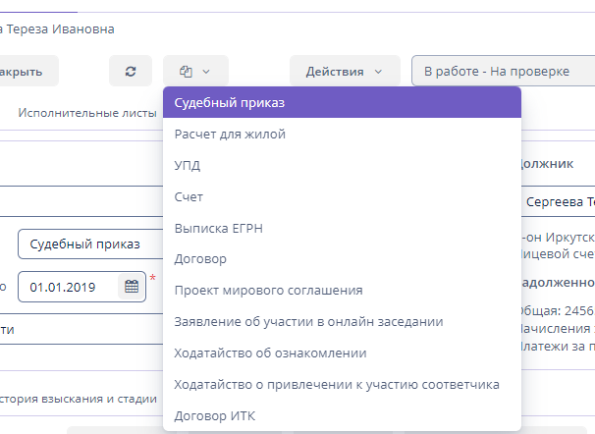This screenshot has height=434, width=595.
Task: Expand the Действия dropdown
Action: pos(344,72)
